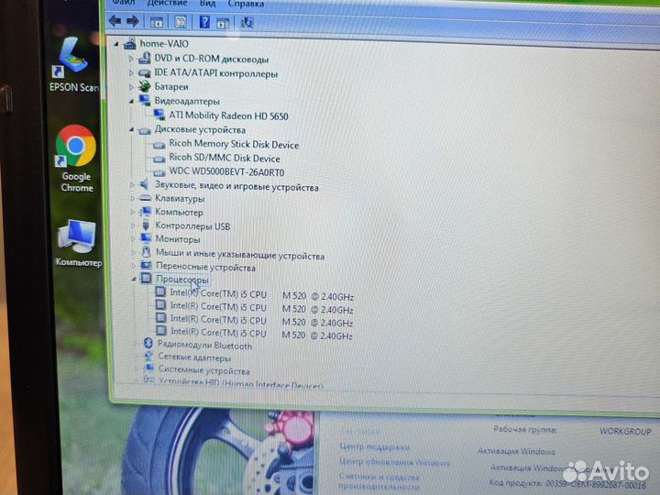660x495 pixels.
Task: Select the Переносные устройства tree item
Action: coord(205,267)
